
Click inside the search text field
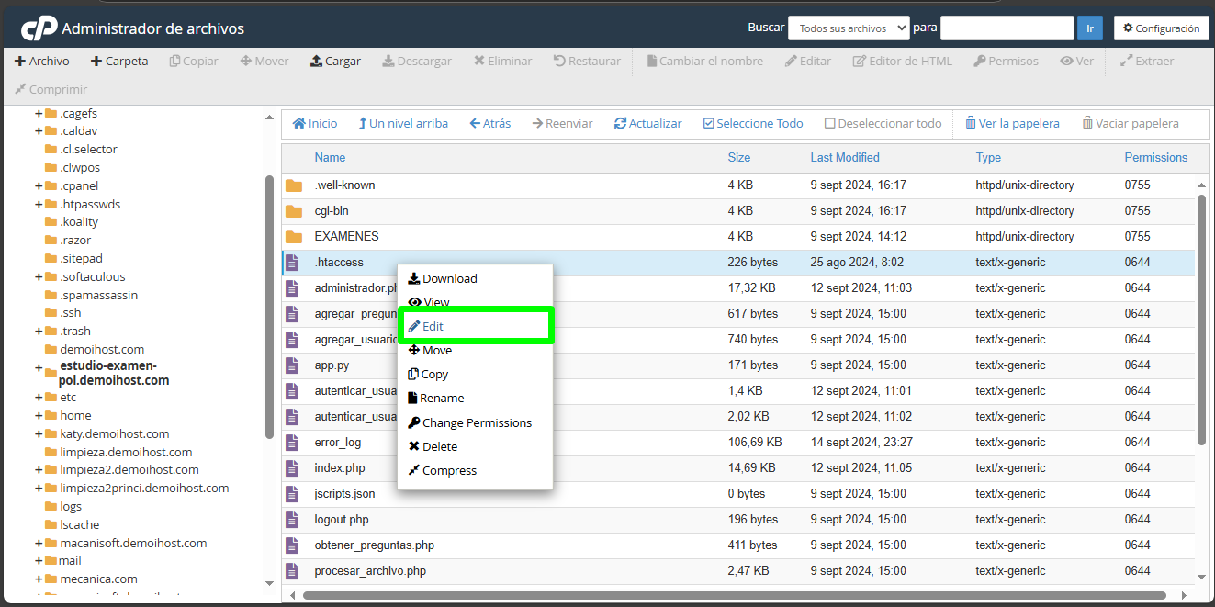(x=1007, y=28)
